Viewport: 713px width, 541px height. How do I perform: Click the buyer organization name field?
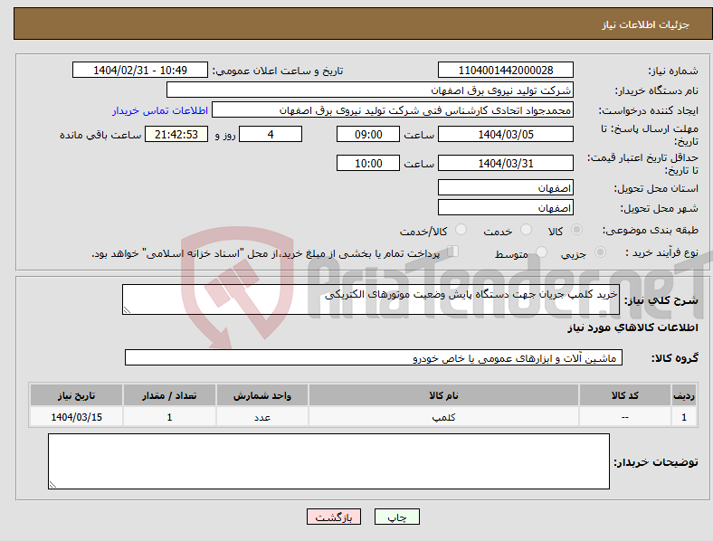(x=370, y=90)
